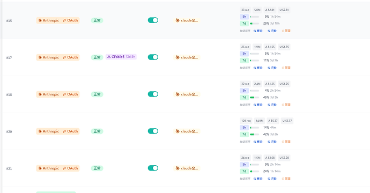
Task: Select the '33 req' request count chip
Action: click(245, 10)
